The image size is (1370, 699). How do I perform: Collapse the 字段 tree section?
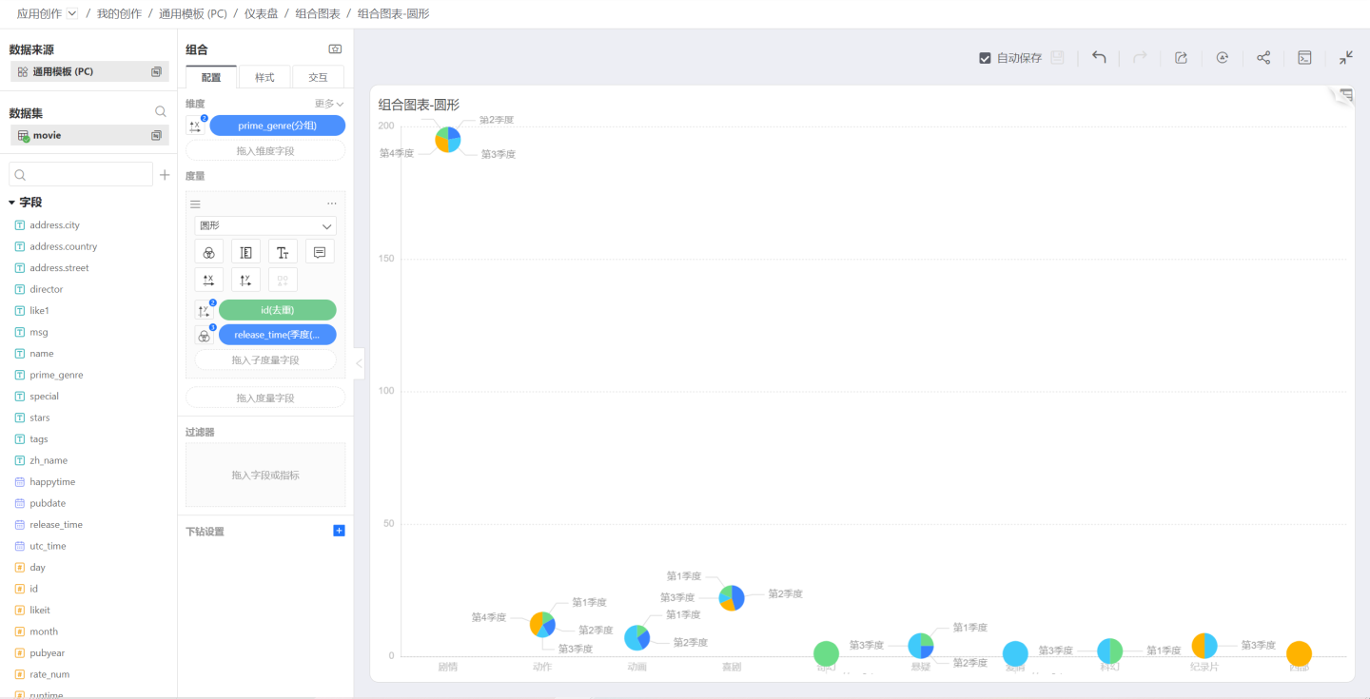(12, 203)
